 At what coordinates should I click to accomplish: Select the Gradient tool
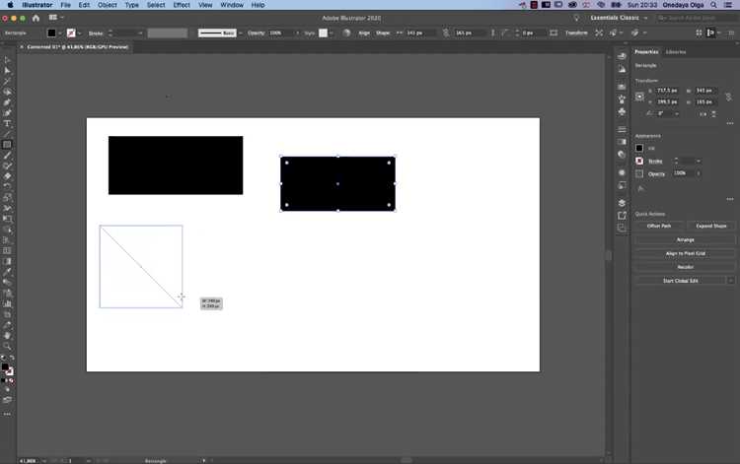click(7, 261)
